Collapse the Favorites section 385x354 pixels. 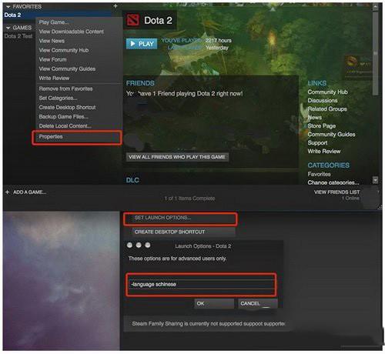[8, 7]
